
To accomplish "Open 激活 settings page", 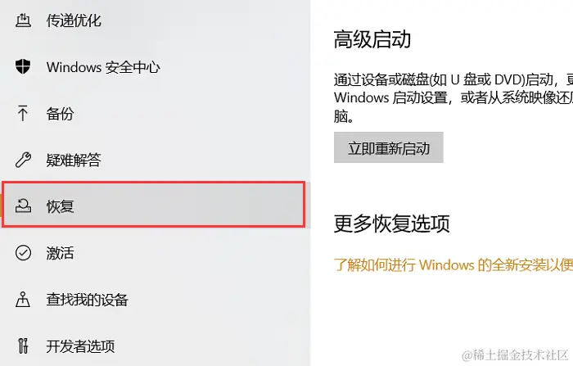I will click(x=60, y=253).
